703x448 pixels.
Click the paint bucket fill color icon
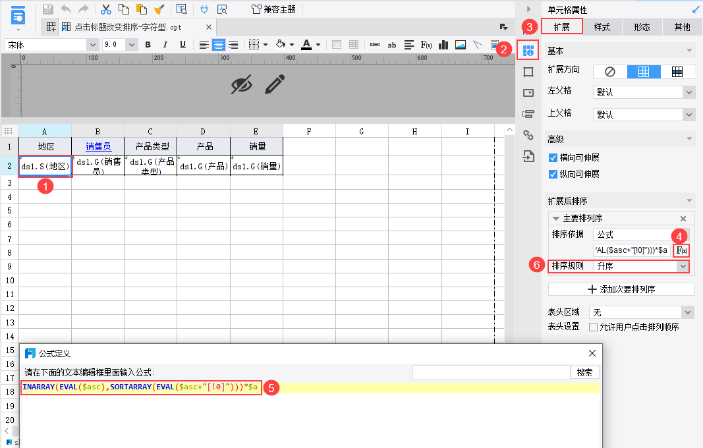pos(281,44)
